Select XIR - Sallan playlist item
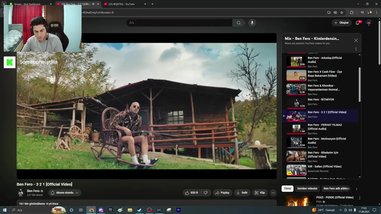381x214 pixels. click(321, 170)
